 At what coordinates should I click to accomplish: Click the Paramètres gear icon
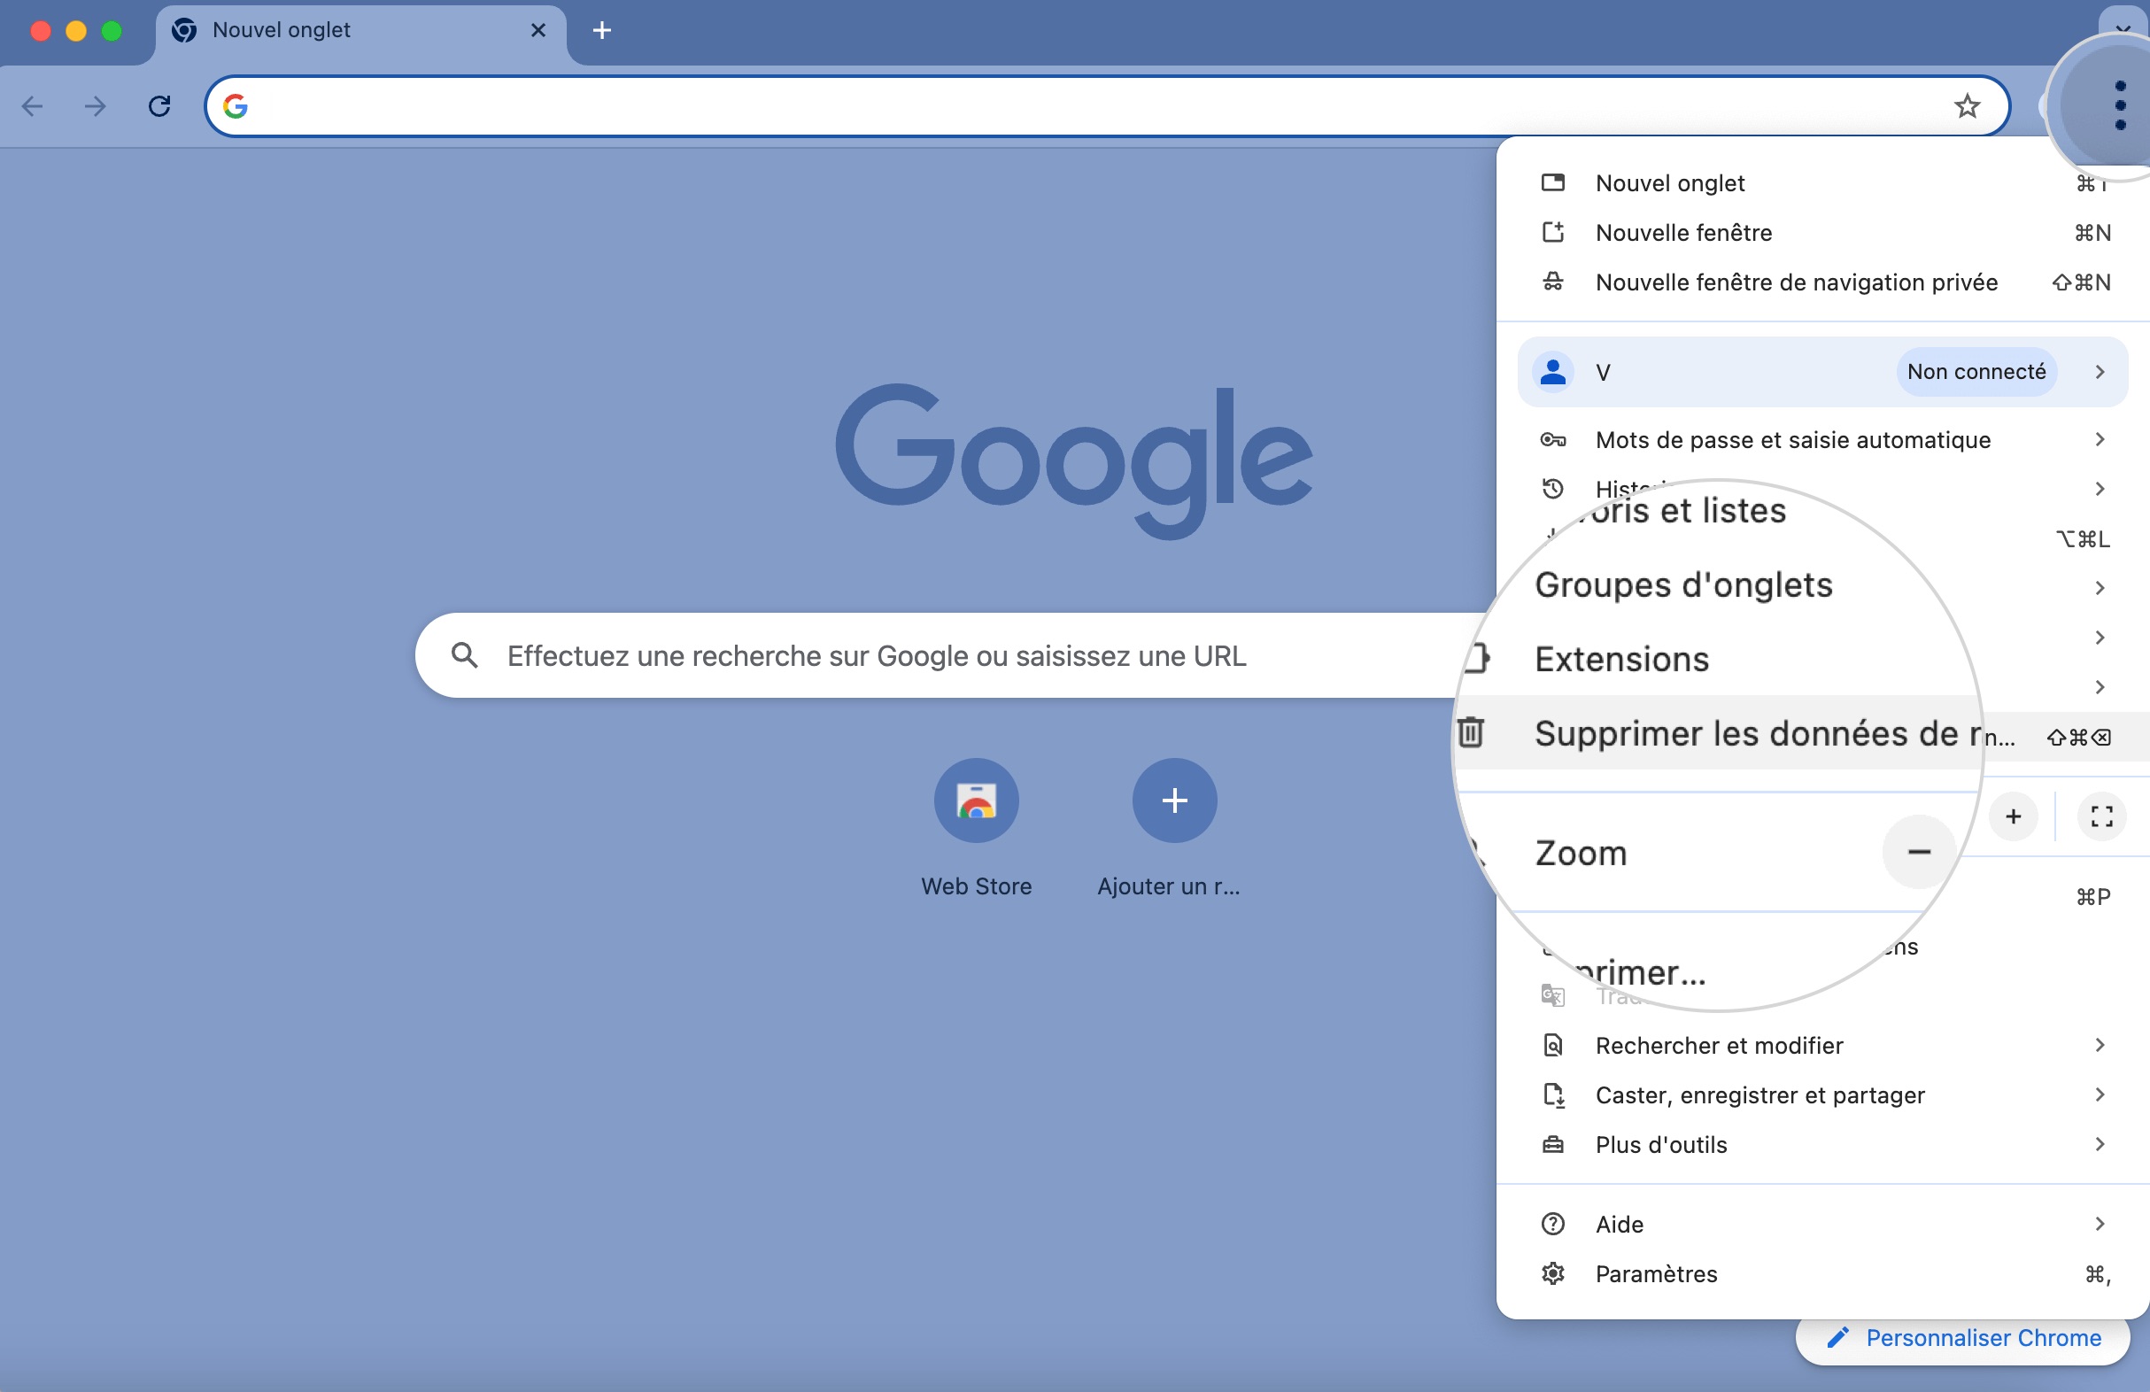tap(1552, 1274)
